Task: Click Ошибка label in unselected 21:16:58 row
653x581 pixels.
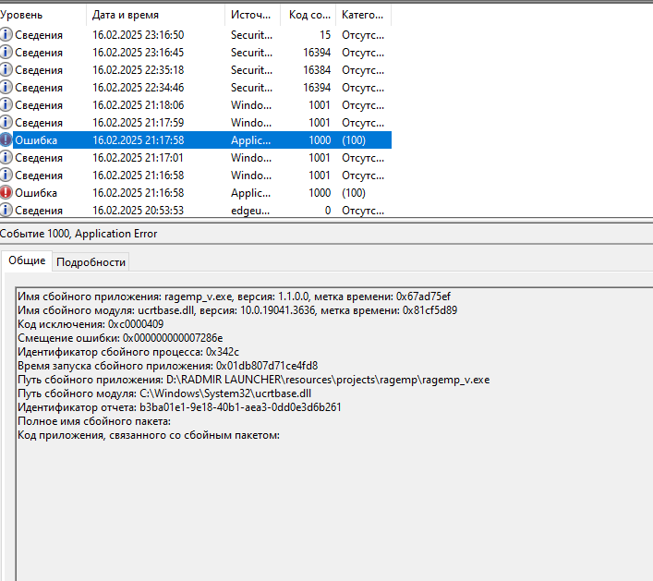Action: (x=36, y=193)
